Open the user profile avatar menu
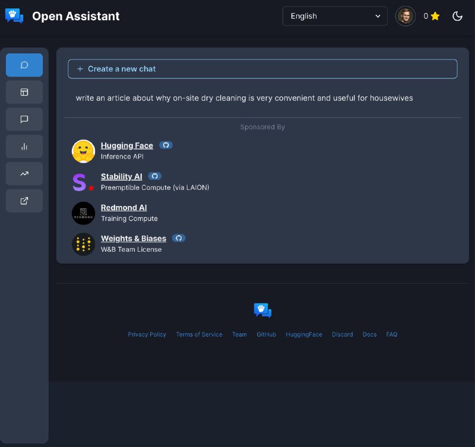Screen dimensions: 475x447 tap(406, 16)
